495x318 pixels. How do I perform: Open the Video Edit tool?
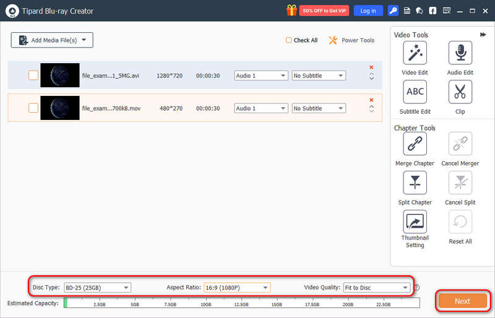point(415,53)
